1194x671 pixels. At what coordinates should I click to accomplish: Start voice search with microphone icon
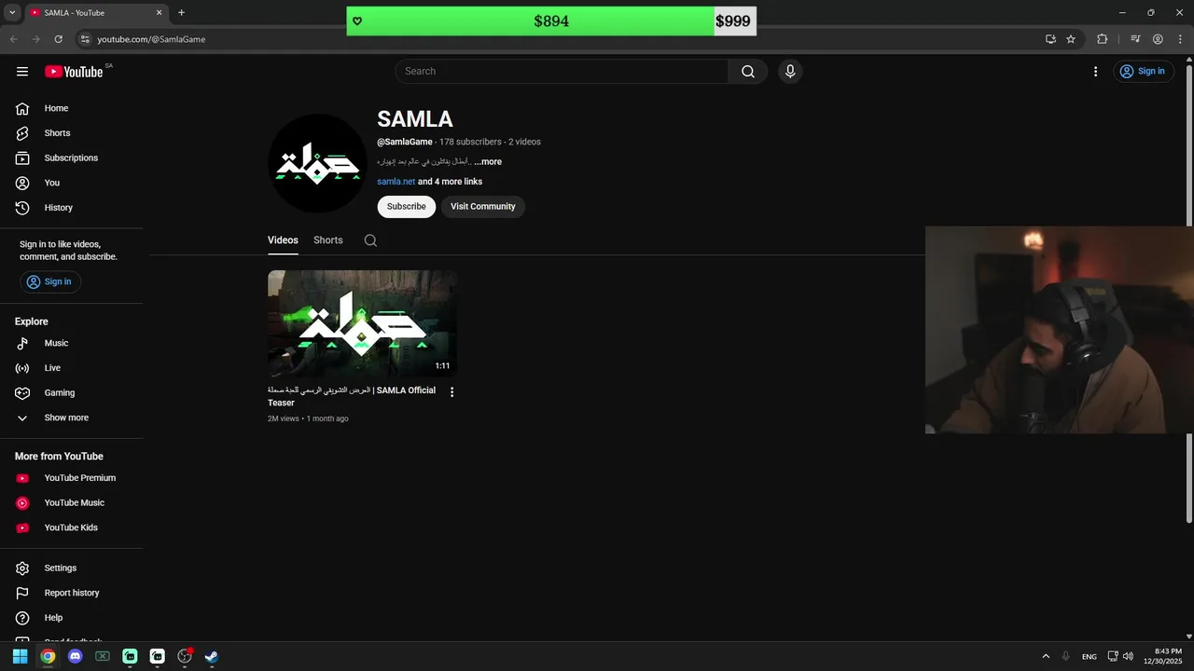tap(790, 72)
